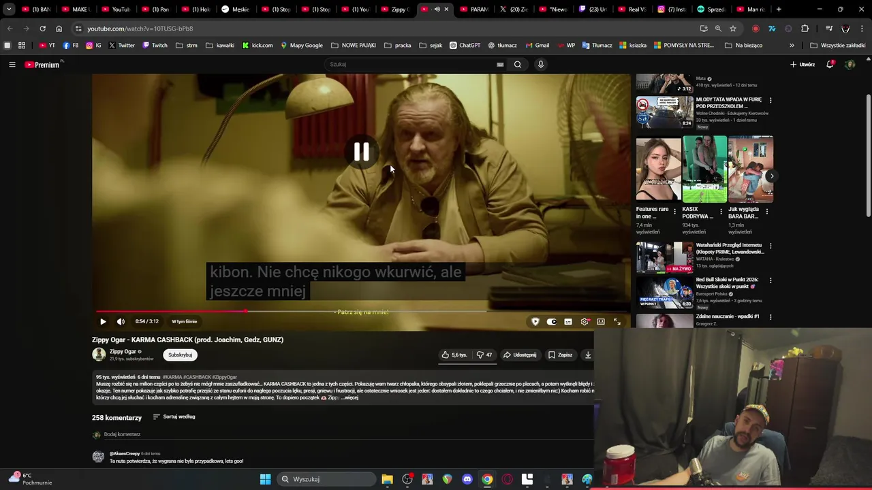872x490 pixels.
Task: Open the account avatar menu on YouTube
Action: click(x=850, y=65)
